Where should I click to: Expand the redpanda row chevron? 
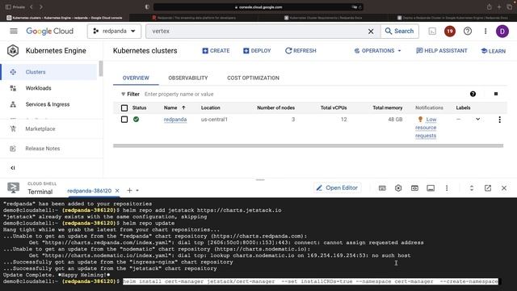(477, 119)
